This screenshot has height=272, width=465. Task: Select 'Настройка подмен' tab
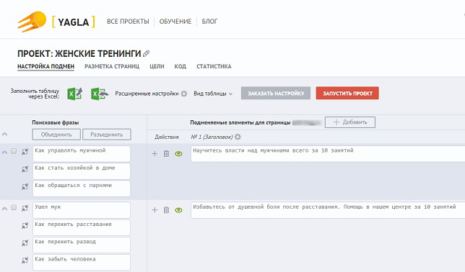pos(45,66)
